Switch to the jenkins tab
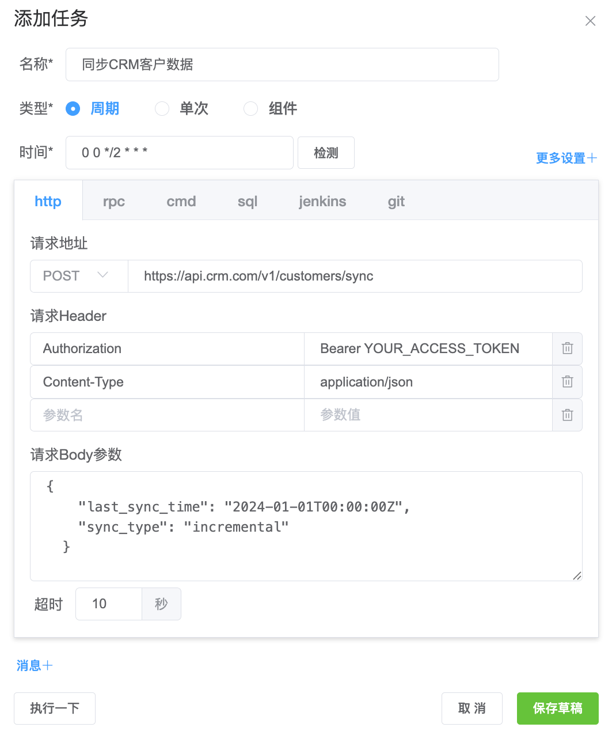 pyautogui.click(x=322, y=201)
